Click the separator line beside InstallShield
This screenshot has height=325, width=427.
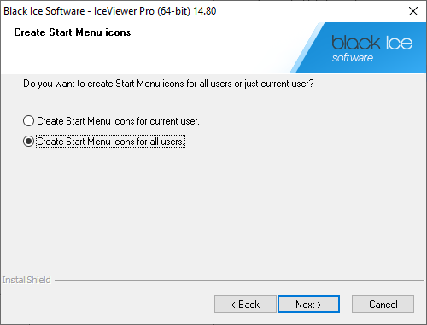click(x=239, y=281)
